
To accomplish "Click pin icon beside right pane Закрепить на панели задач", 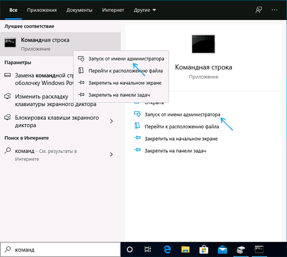I will 137,150.
